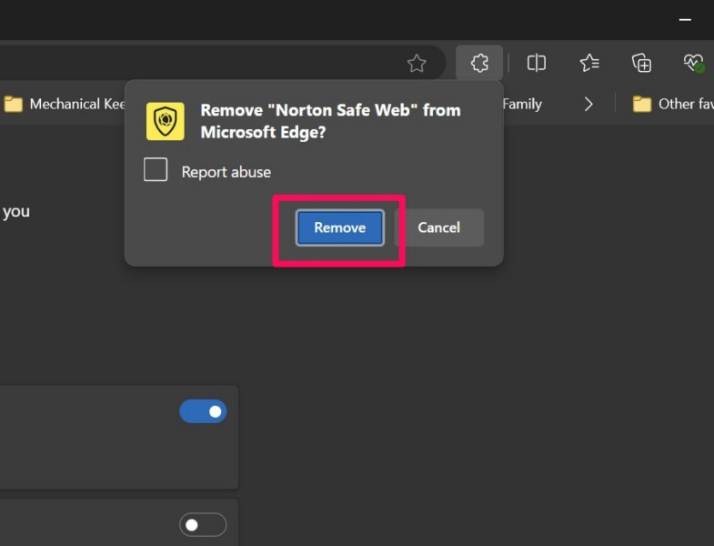Minimize the Edge browser window
Viewport: 714px width, 546px height.
point(685,18)
